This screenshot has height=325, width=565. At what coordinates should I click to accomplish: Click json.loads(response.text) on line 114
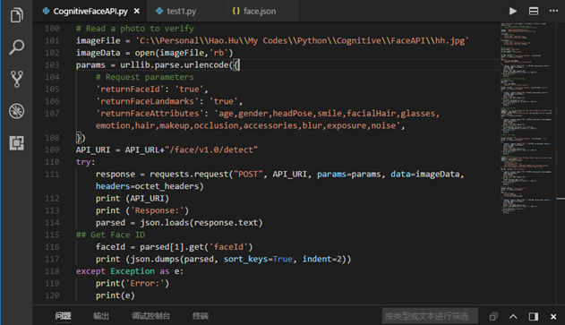(x=201, y=223)
